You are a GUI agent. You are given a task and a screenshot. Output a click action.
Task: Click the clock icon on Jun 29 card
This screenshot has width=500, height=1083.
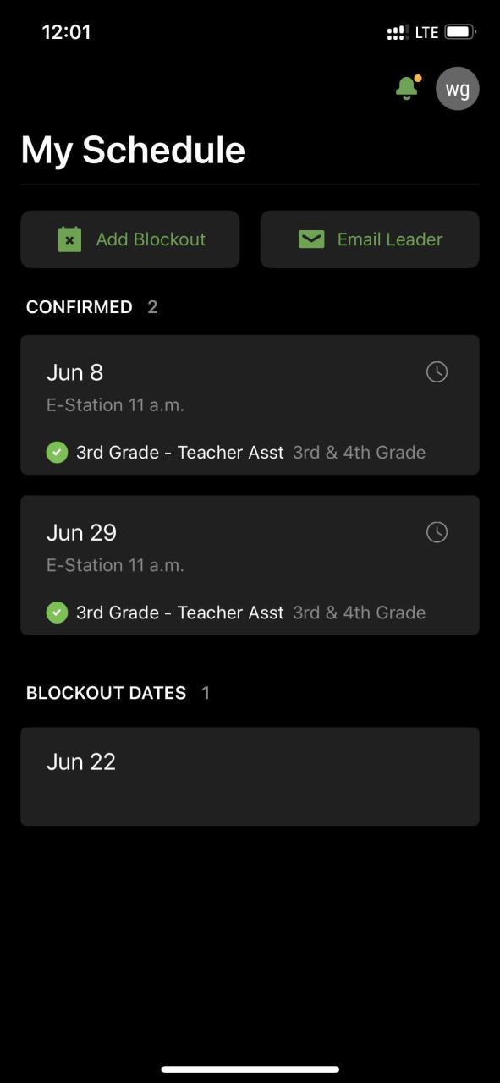click(437, 531)
